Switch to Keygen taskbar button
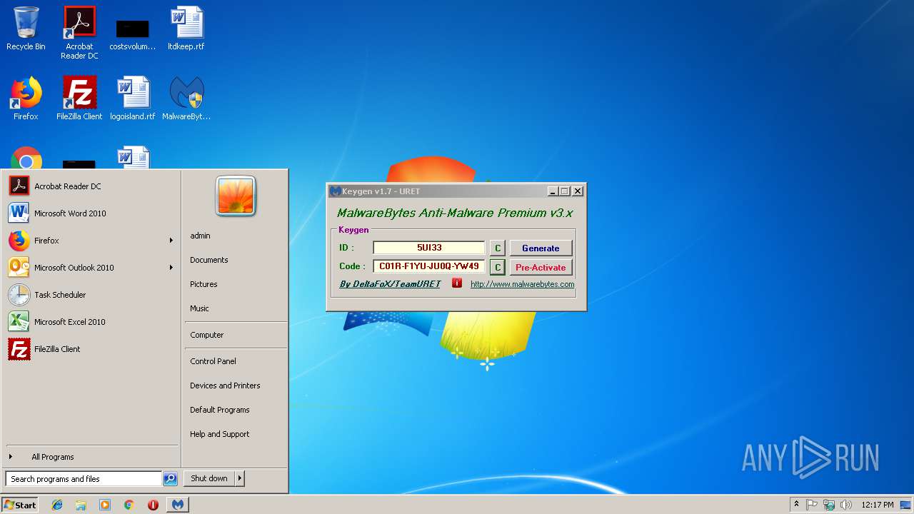914x514 pixels. click(178, 505)
